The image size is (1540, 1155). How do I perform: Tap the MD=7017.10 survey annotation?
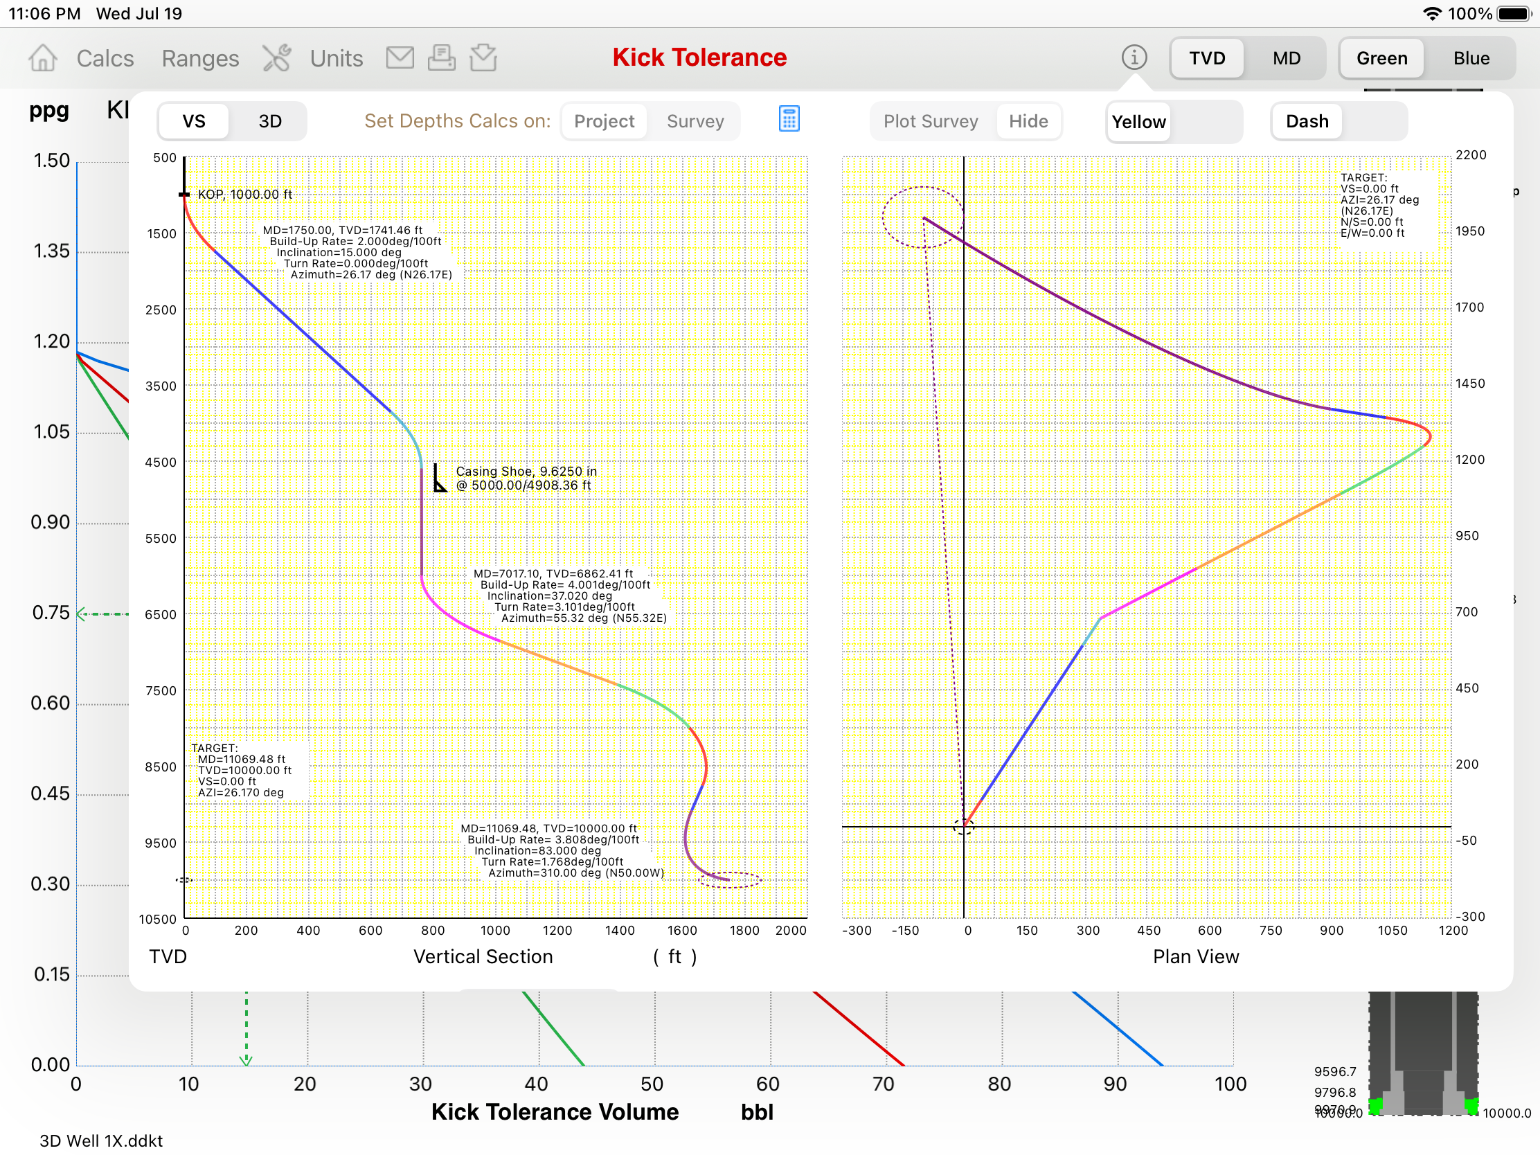click(569, 596)
